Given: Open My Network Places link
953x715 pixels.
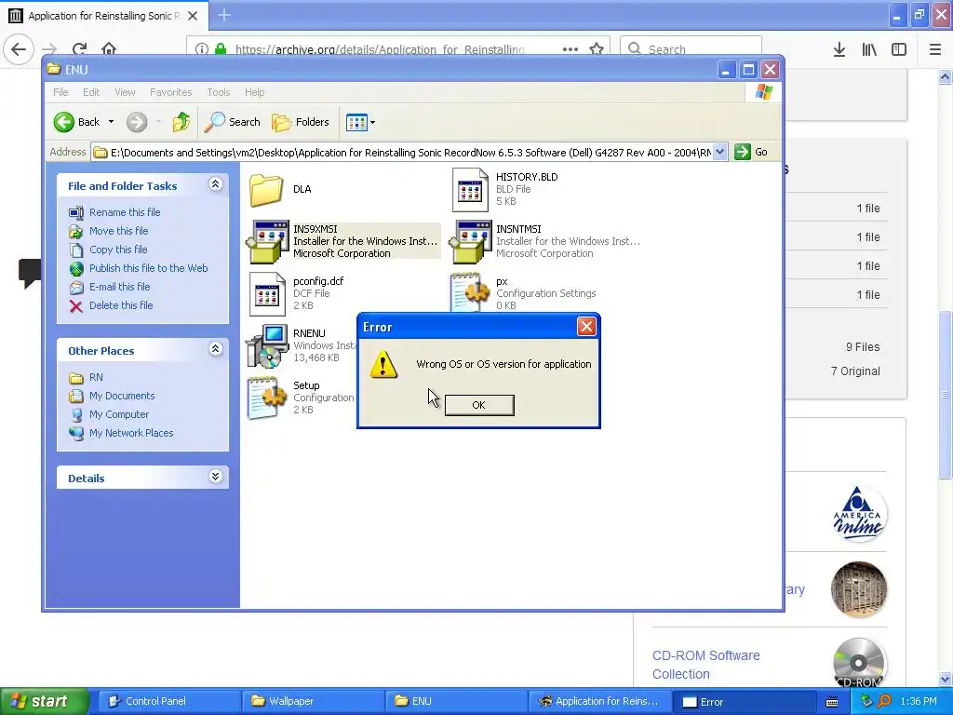Looking at the screenshot, I should (x=121, y=433).
